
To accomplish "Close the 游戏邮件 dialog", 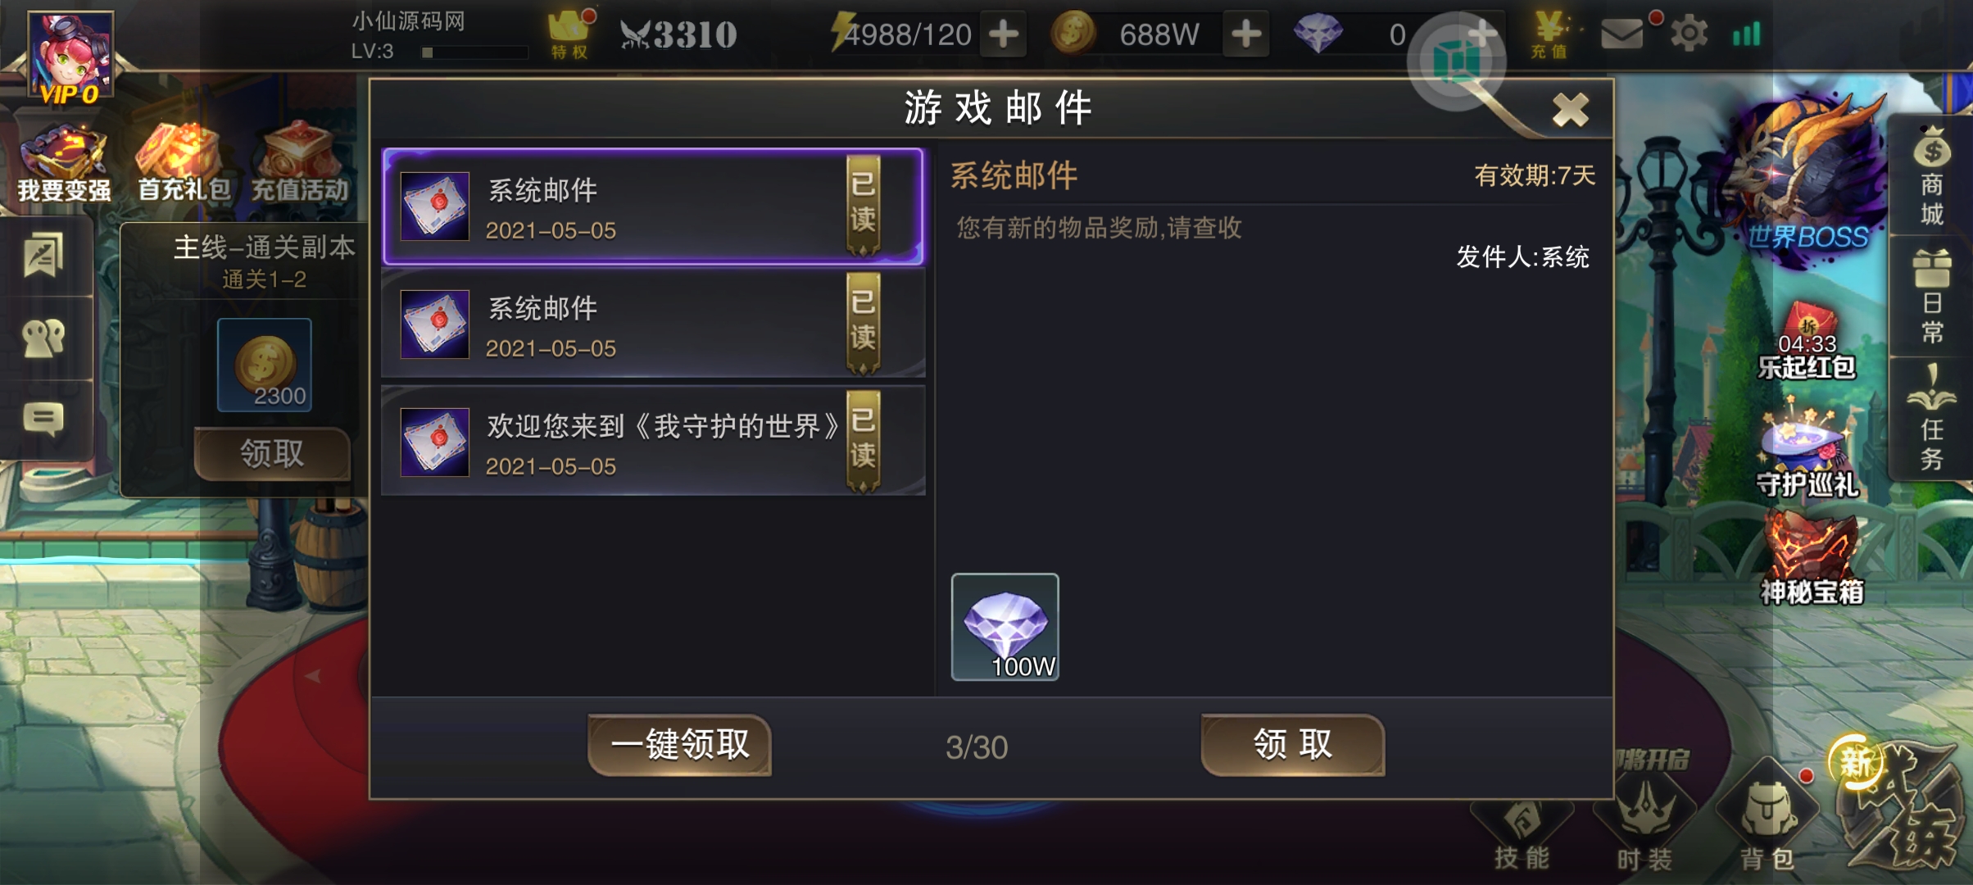I will click(1570, 110).
